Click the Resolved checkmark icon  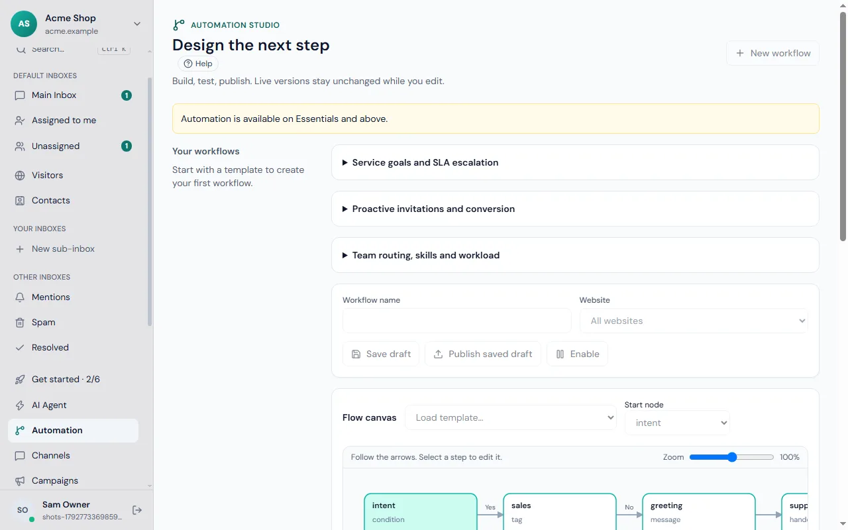[x=20, y=348]
